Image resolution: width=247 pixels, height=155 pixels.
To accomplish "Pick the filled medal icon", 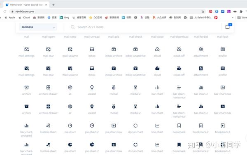I will pyautogui.click(x=114, y=107).
